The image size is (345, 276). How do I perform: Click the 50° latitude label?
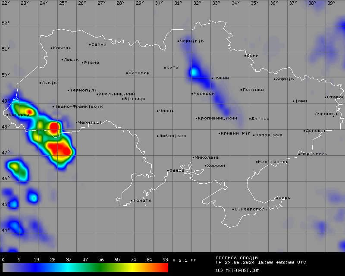coord(5,75)
